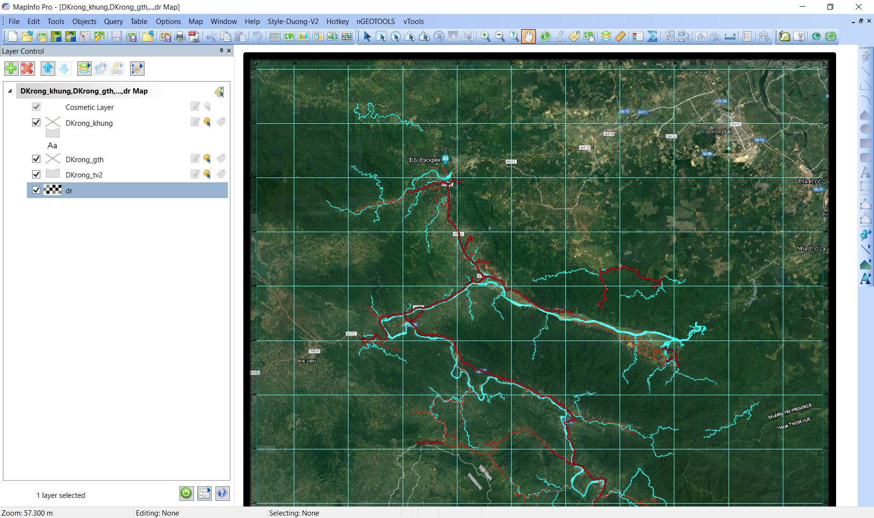Screen dimensions: 874x518
Task: Click the Zoom: 57.300 m status field
Action: click(x=66, y=513)
